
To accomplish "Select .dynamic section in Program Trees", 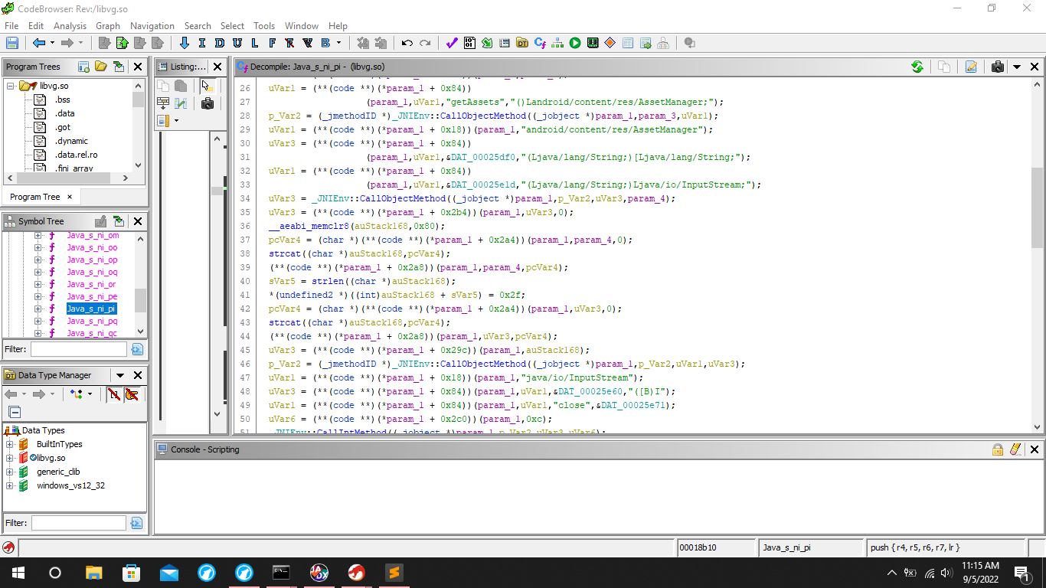I will (71, 141).
